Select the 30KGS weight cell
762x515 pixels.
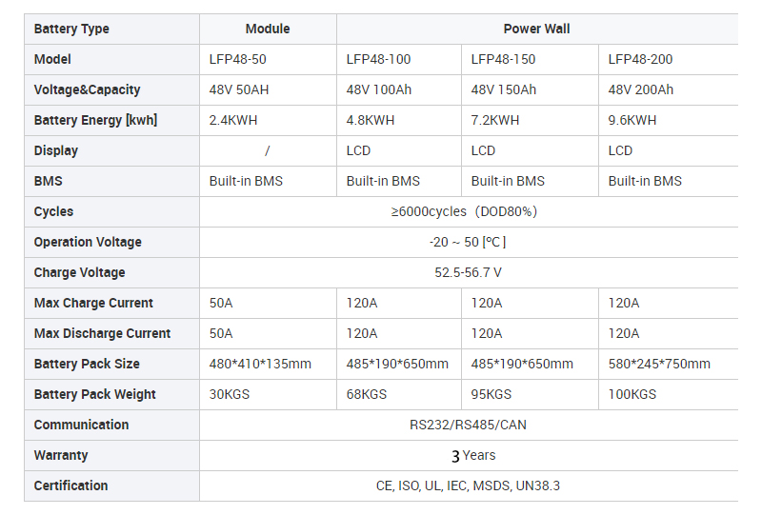coord(230,394)
